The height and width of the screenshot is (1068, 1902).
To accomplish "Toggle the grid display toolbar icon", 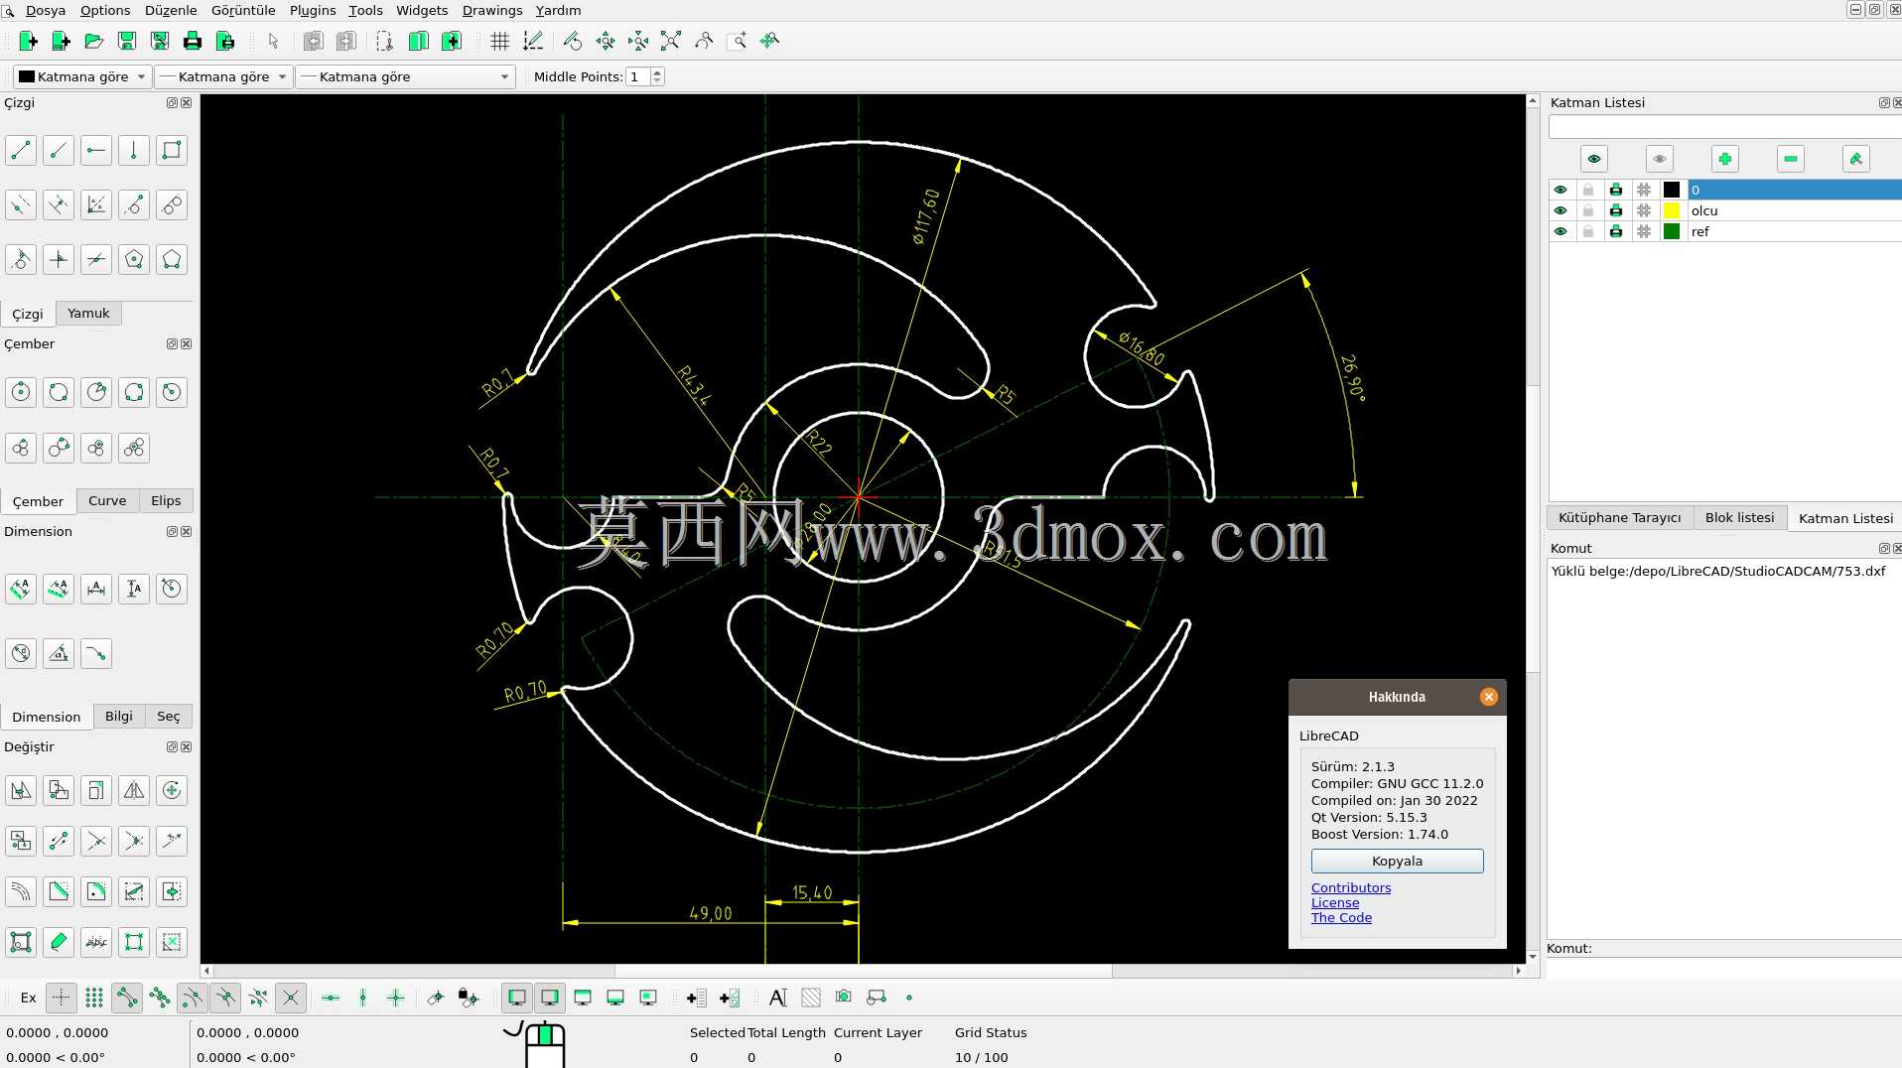I will click(499, 41).
